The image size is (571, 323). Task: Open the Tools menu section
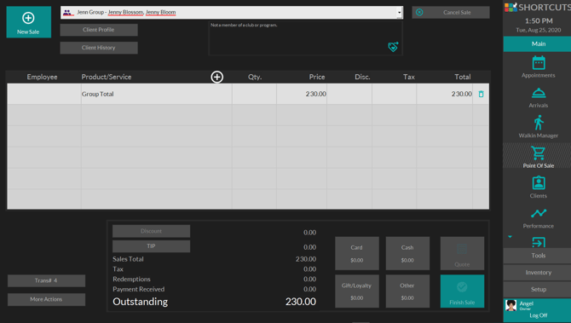[x=539, y=256]
